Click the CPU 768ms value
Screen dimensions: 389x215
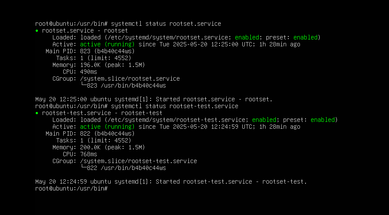point(88,154)
